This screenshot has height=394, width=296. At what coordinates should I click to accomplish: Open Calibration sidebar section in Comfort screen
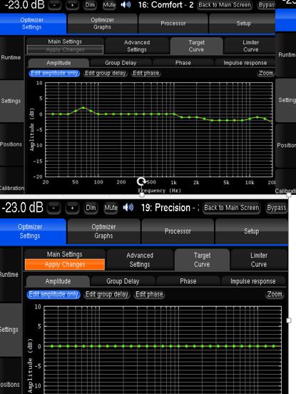12,181
